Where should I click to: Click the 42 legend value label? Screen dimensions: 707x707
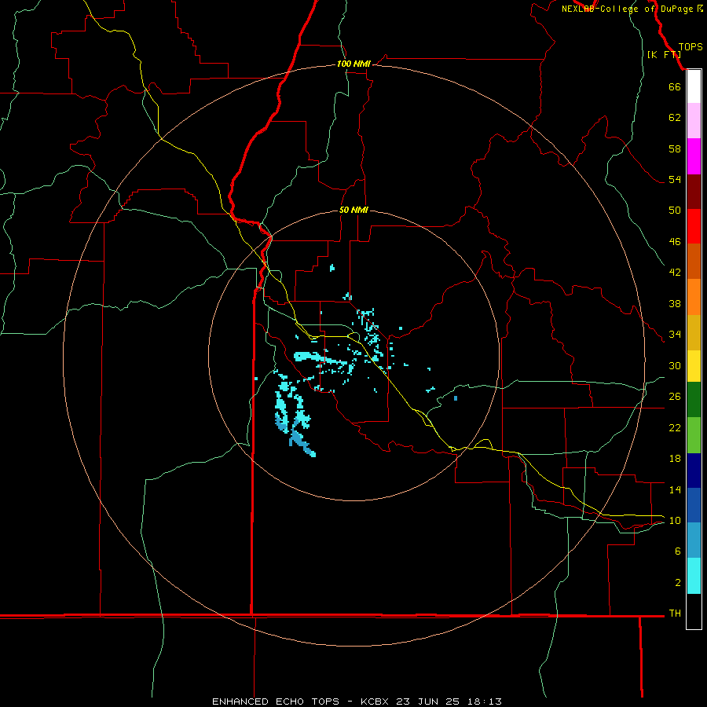click(675, 272)
